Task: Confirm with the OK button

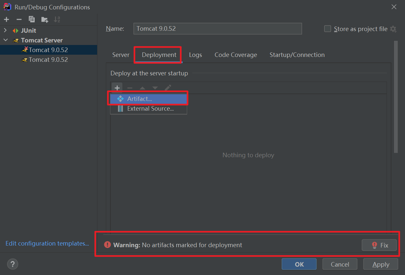Action: pyautogui.click(x=299, y=264)
